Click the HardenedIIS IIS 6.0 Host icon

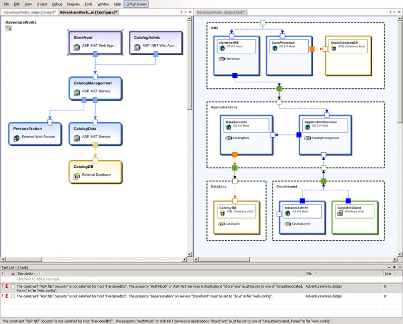(222, 48)
